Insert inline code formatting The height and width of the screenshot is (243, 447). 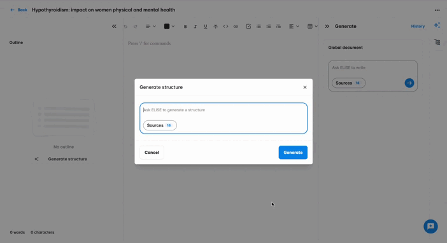point(225,27)
